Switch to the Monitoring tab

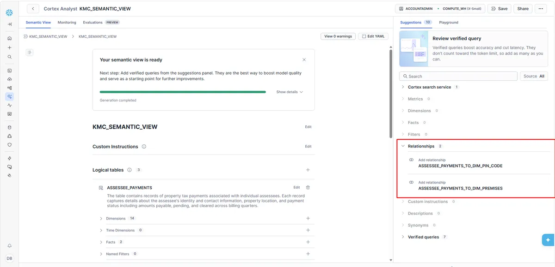[x=67, y=22]
